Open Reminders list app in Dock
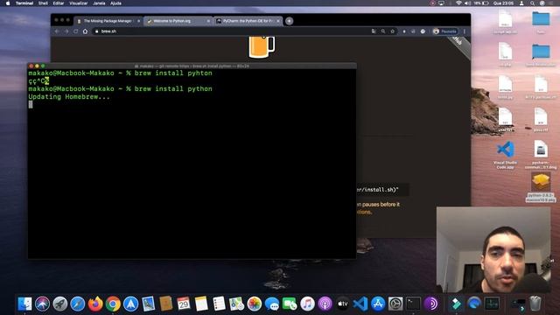The width and height of the screenshot is (560, 315). pos(219,304)
